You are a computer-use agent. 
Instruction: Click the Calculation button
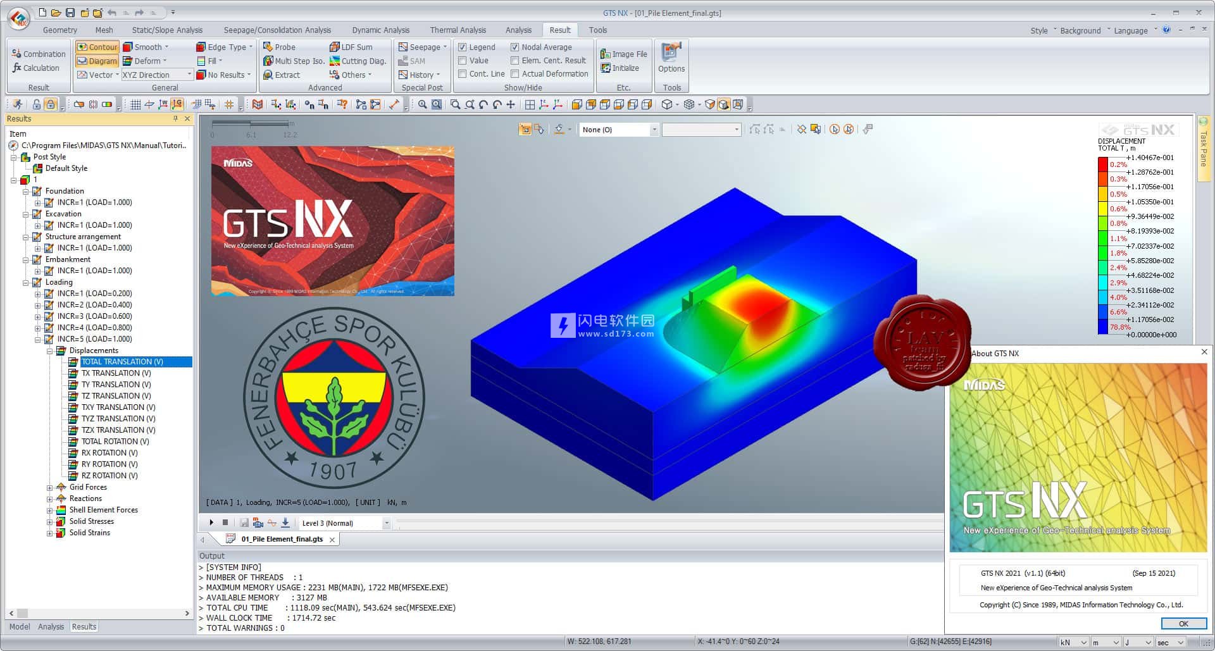pyautogui.click(x=35, y=68)
